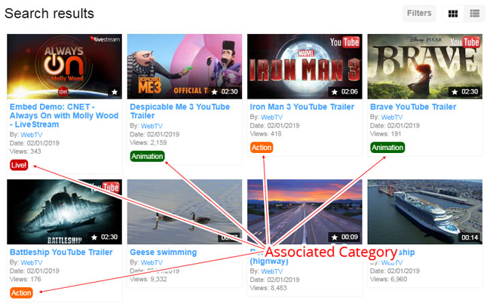Viewport: 490px width, 306px height.
Task: Click star icon on CNET Always On thumbnail
Action: coord(115,92)
